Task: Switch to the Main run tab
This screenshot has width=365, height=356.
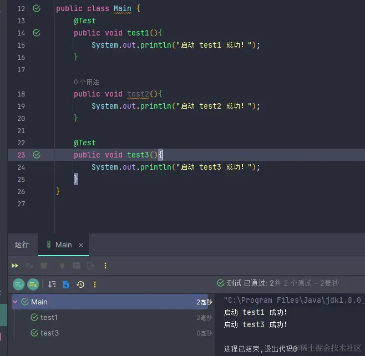Action: coord(64,245)
